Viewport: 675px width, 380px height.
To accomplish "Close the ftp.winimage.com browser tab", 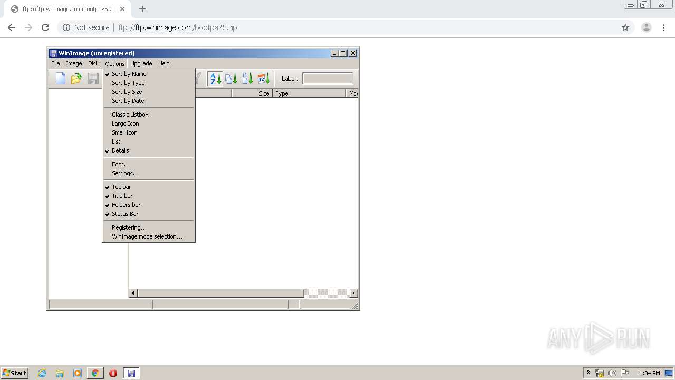I will click(122, 9).
